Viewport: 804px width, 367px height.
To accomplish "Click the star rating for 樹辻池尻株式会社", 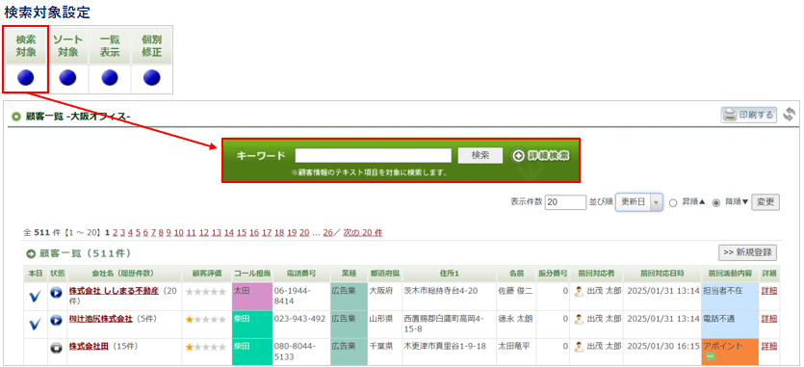I will click(205, 319).
